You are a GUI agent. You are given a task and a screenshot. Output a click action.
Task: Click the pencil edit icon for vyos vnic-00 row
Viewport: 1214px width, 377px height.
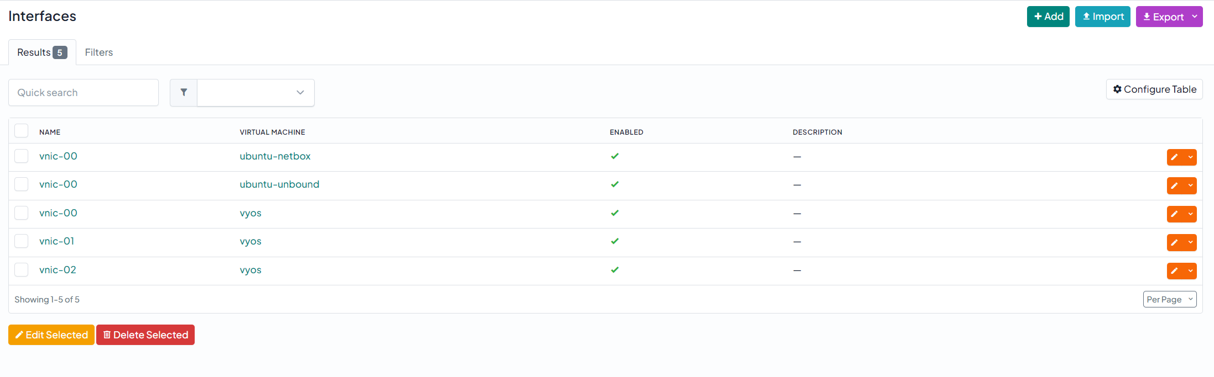point(1175,214)
